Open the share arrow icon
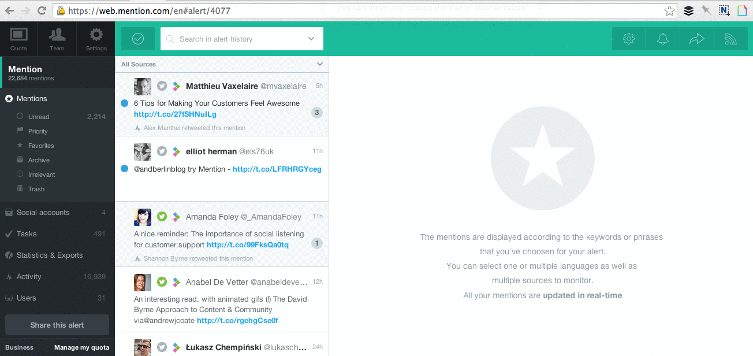The width and height of the screenshot is (753, 356). (696, 39)
